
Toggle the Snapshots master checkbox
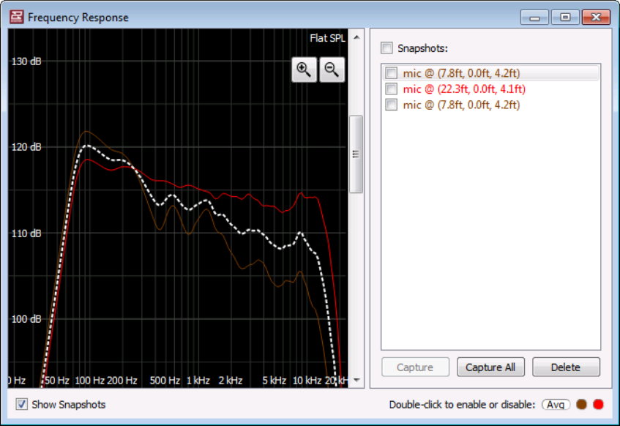point(386,48)
